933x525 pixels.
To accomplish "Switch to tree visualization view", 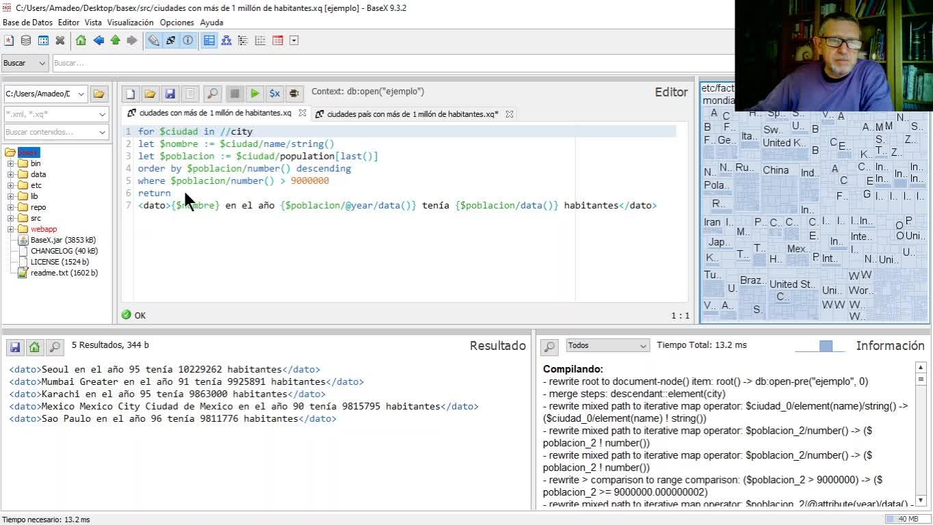I will click(x=226, y=40).
